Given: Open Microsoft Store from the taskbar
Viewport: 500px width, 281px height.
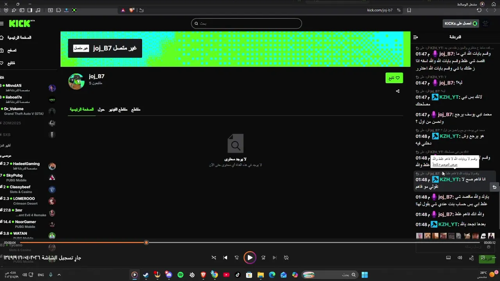Looking at the screenshot, I should (249, 275).
